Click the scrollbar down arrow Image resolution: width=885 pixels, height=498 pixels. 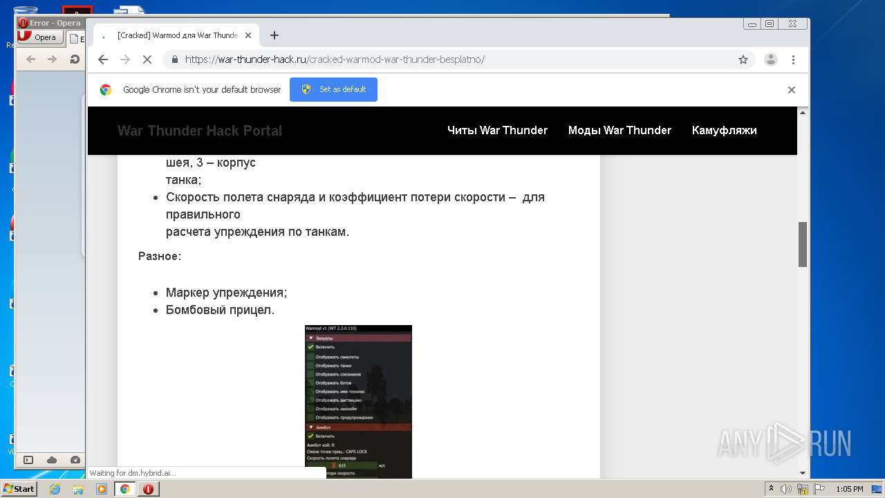[x=803, y=473]
